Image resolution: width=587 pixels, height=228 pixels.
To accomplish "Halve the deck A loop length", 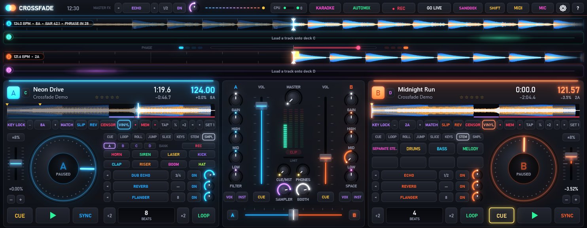I will [x=110, y=215].
